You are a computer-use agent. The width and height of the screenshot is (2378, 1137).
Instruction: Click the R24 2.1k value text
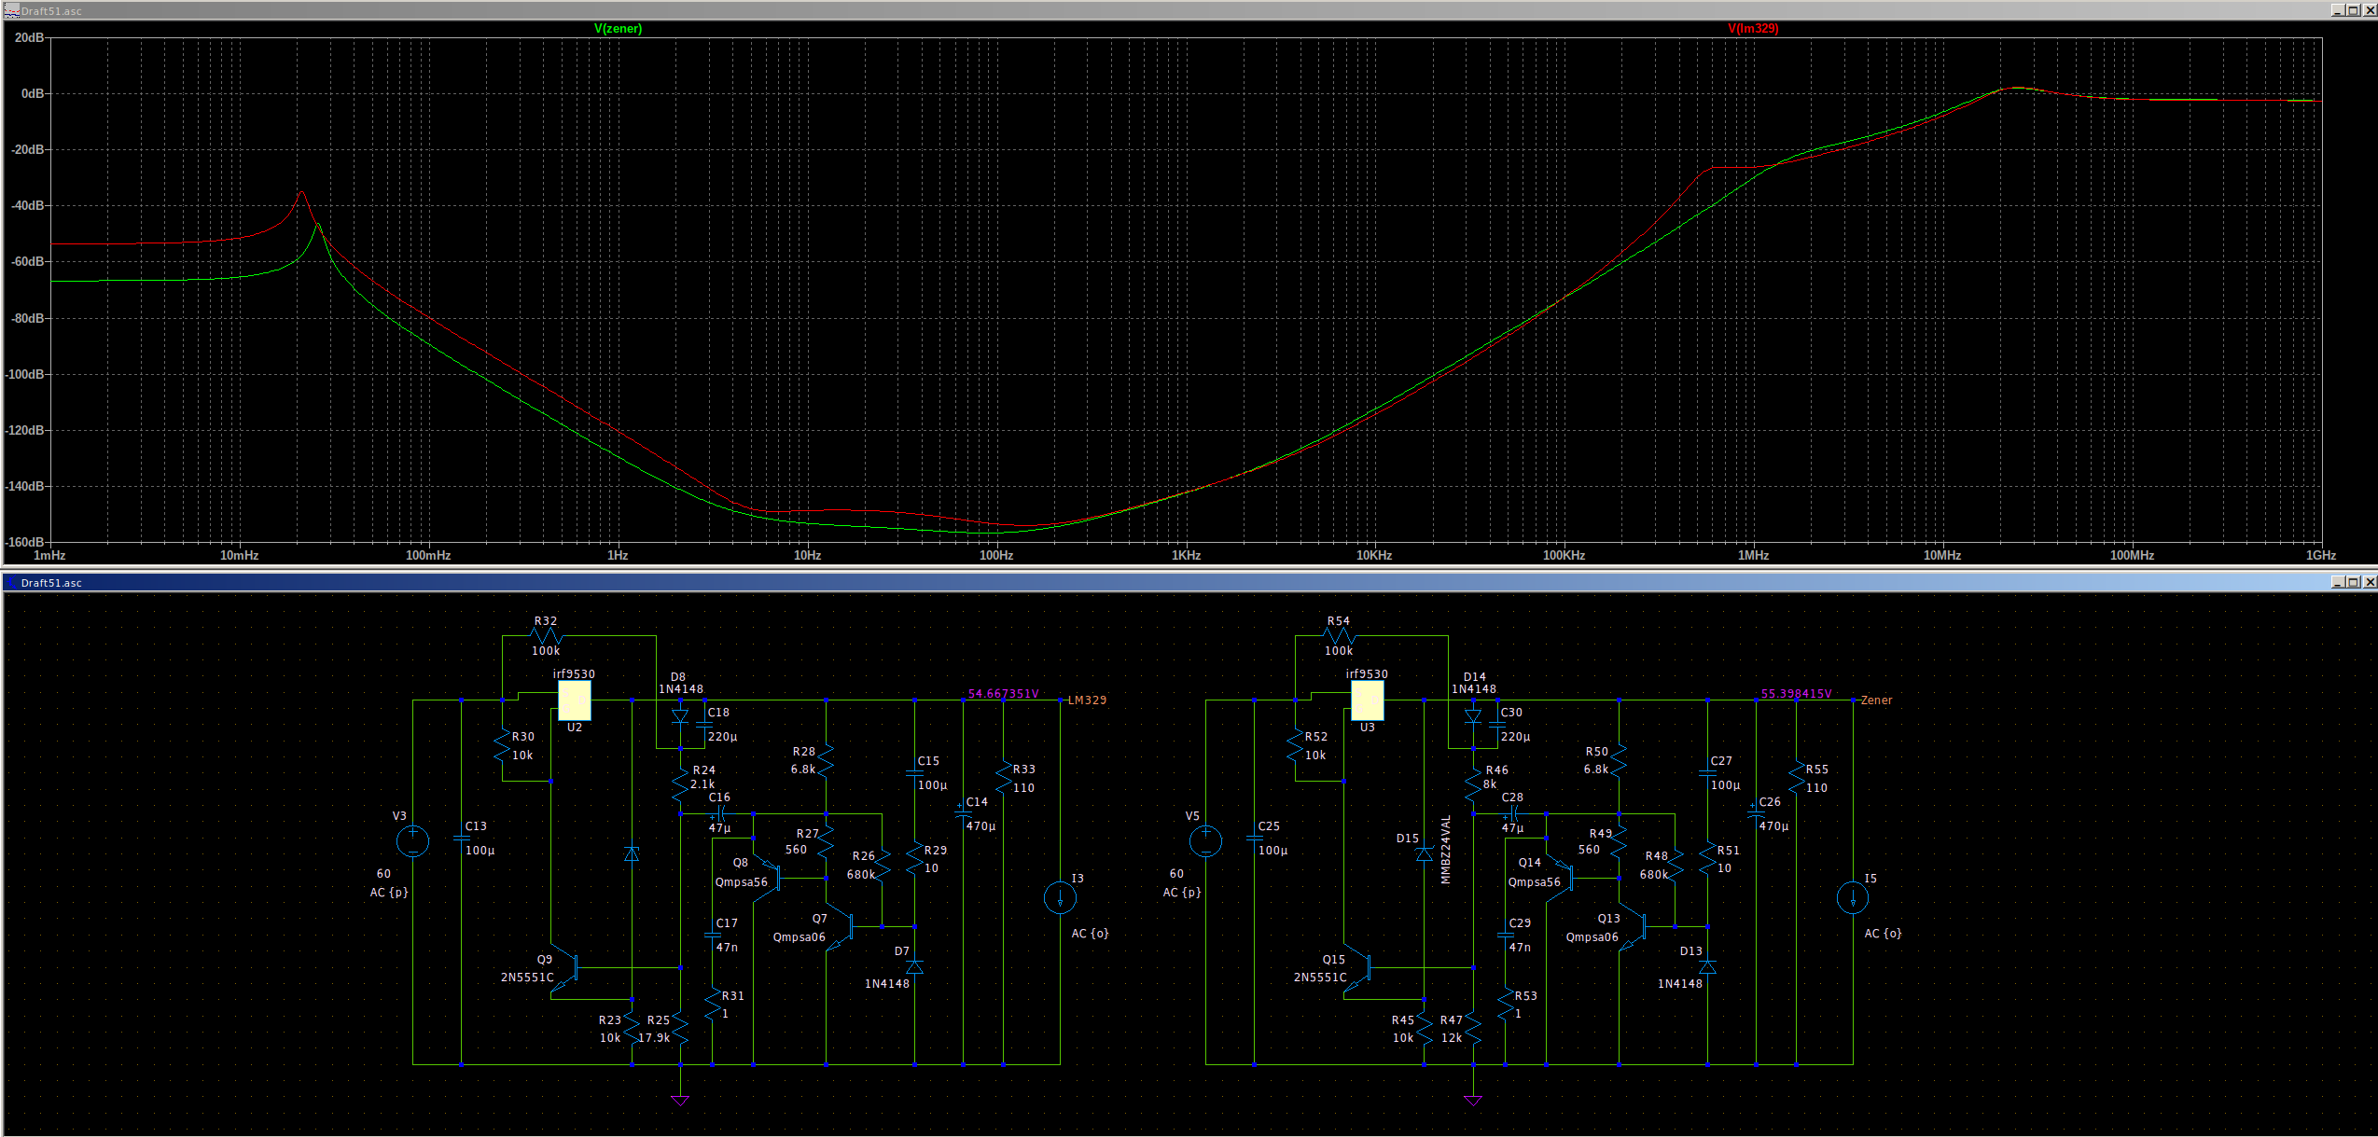[x=702, y=784]
